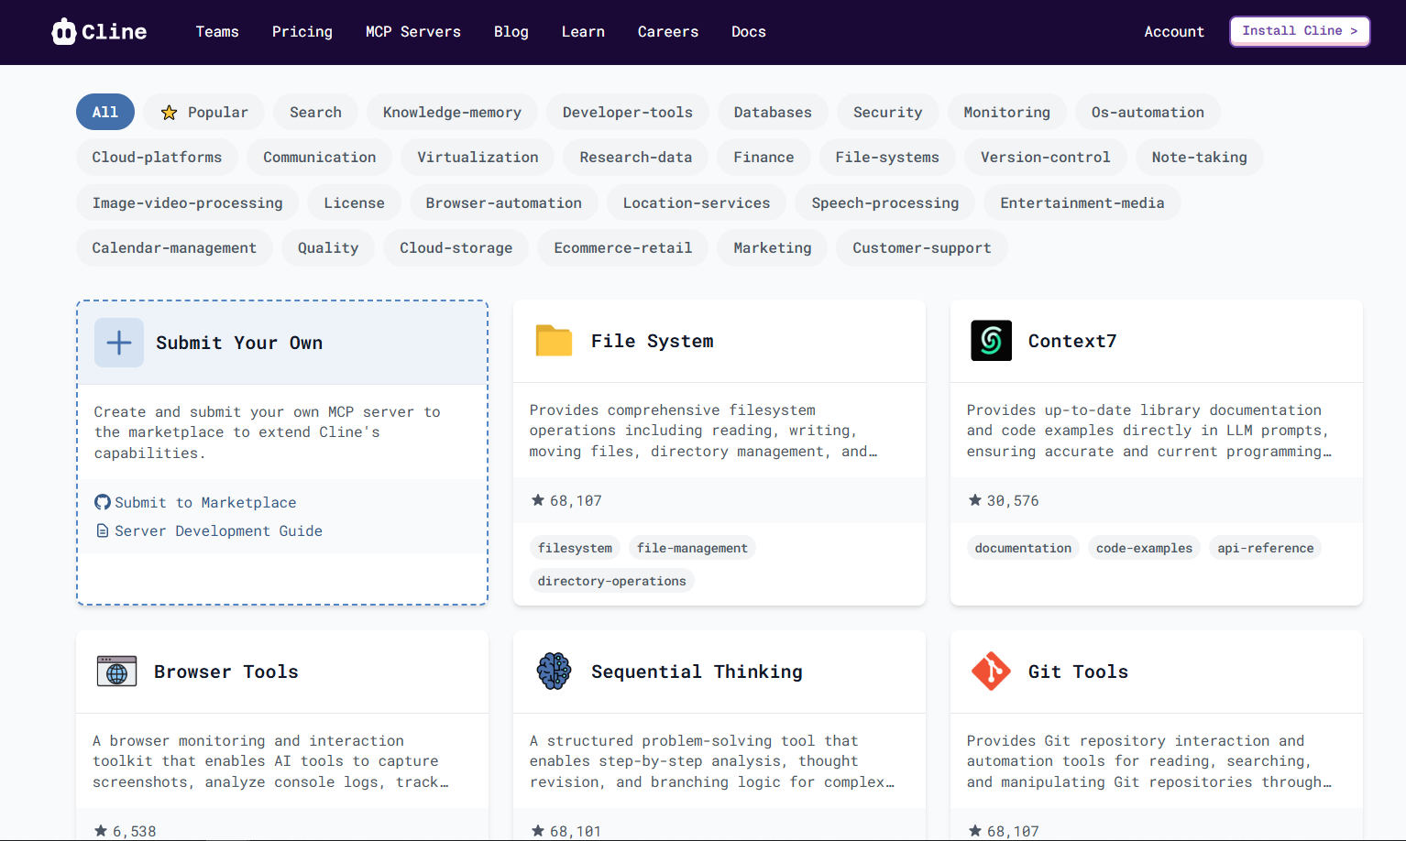Select the All category filter
The width and height of the screenshot is (1406, 841).
105,112
